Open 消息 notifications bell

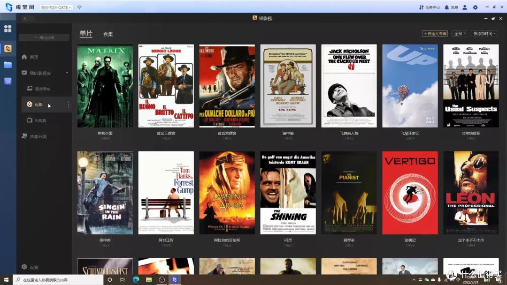point(452,7)
